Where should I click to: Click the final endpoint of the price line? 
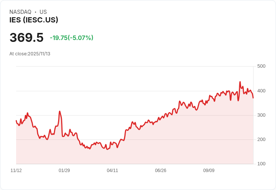(253, 98)
